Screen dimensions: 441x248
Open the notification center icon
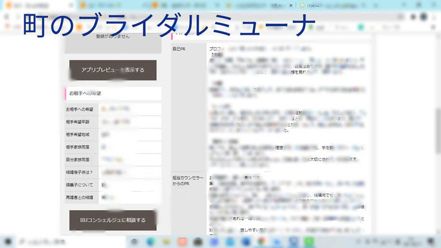click(x=430, y=242)
